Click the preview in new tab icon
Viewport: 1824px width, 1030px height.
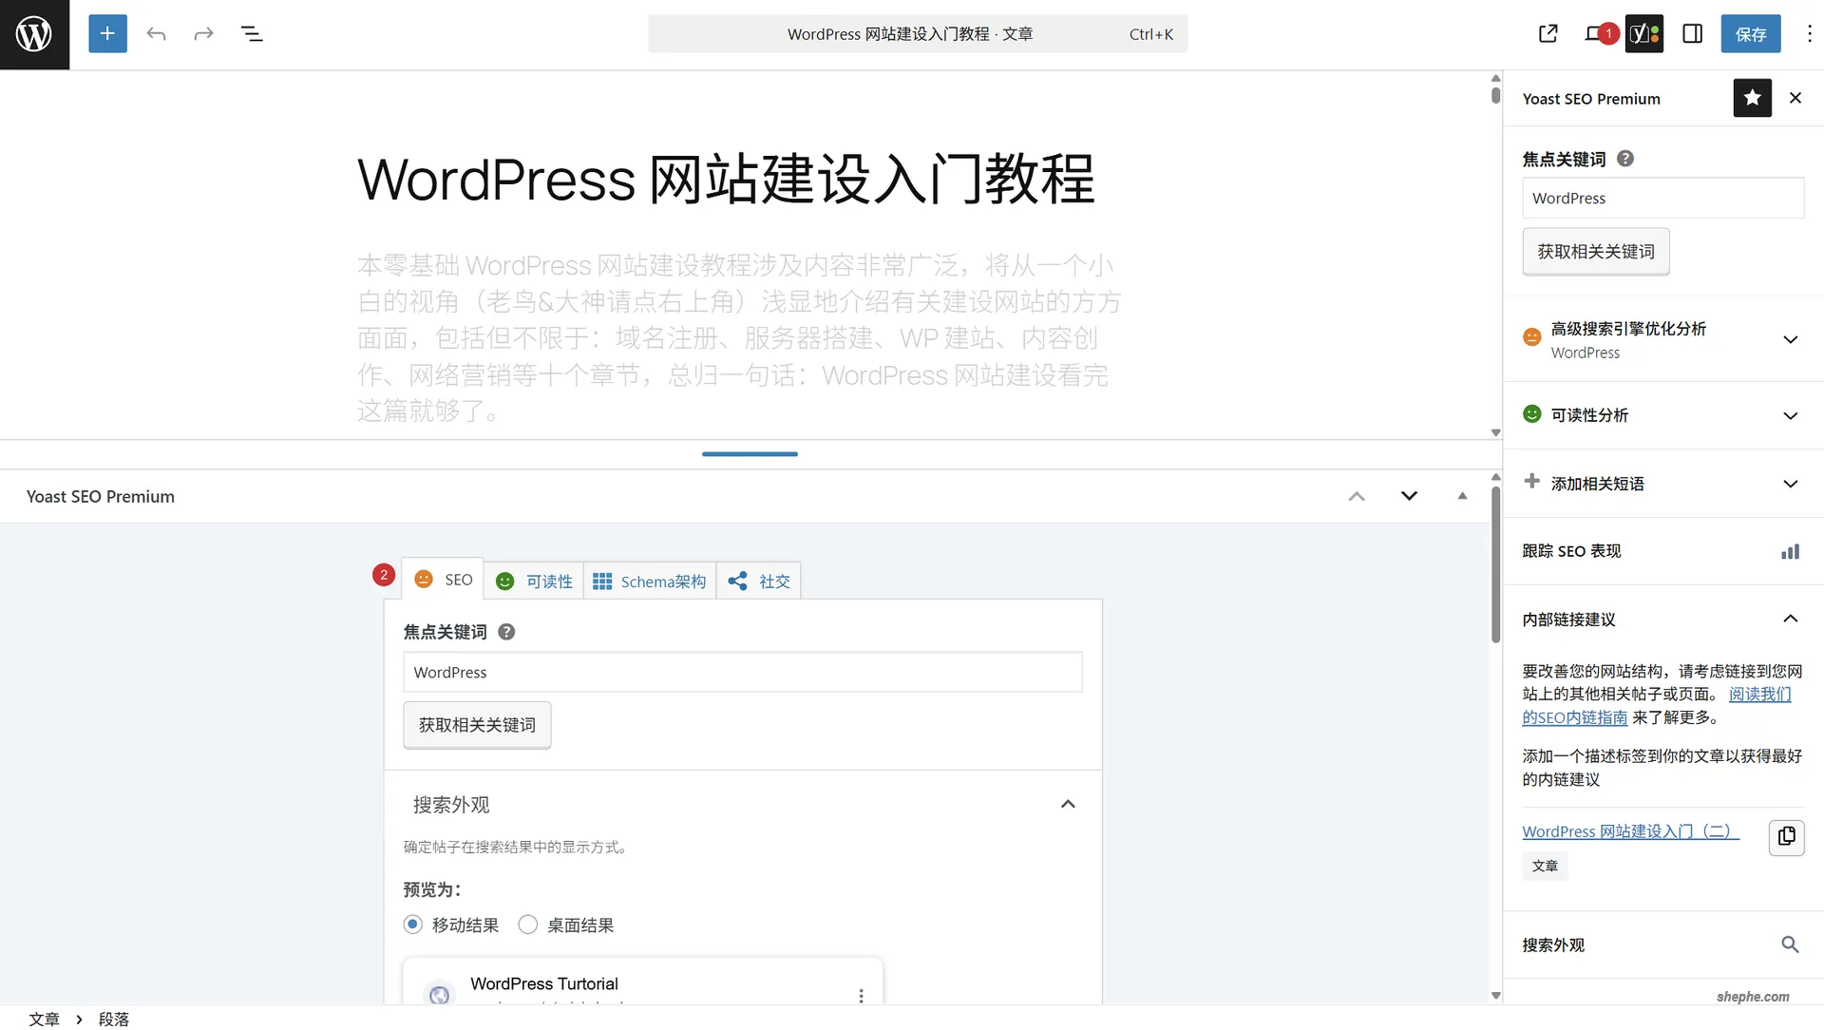tap(1548, 33)
